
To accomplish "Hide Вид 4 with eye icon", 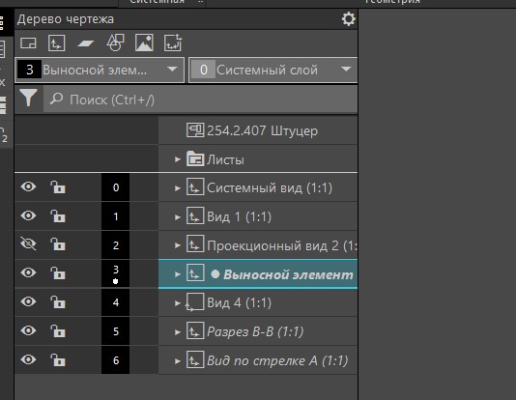I will (x=28, y=301).
